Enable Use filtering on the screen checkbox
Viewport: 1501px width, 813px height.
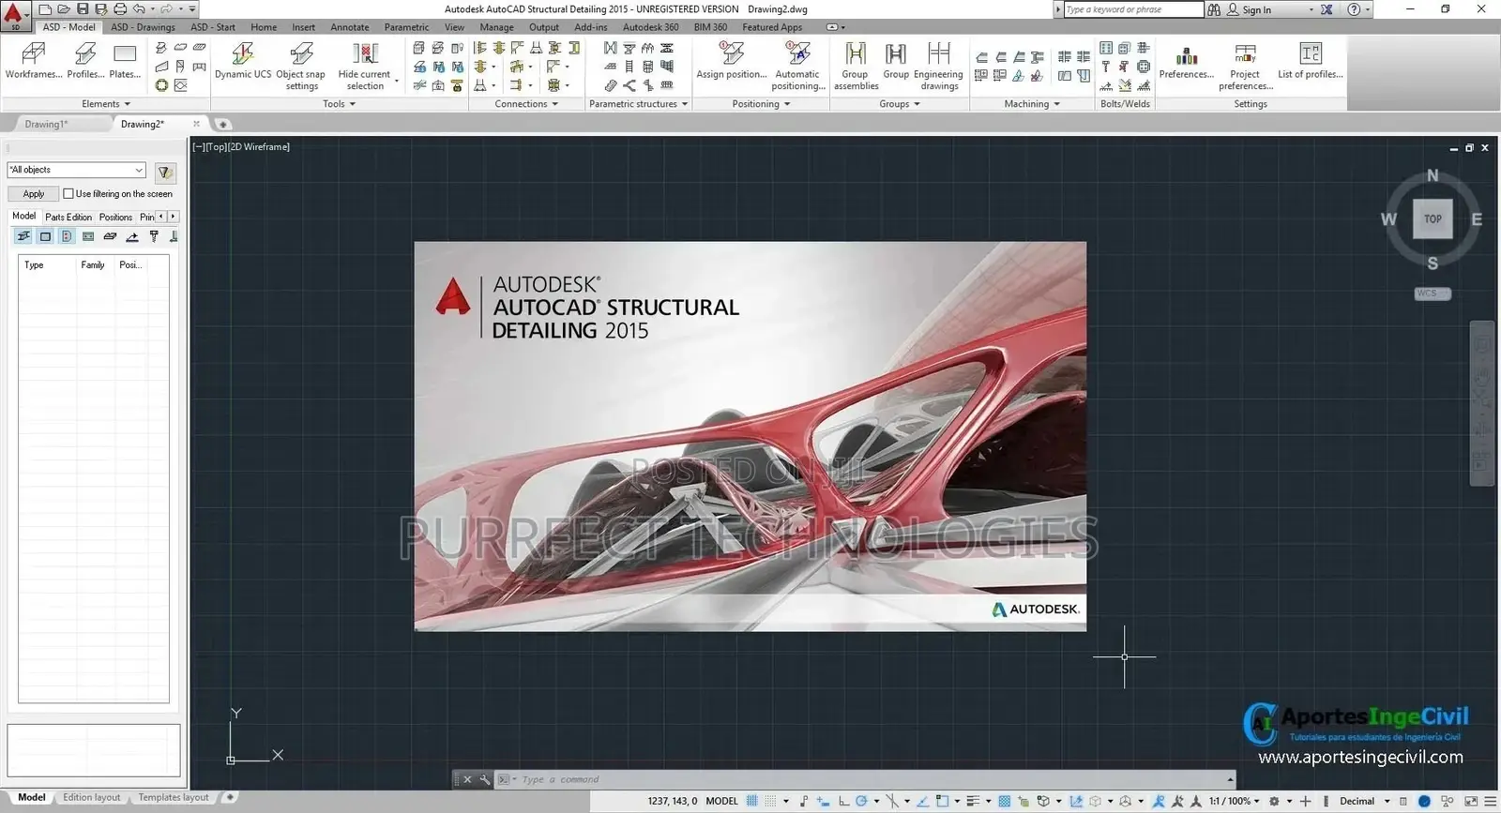click(x=68, y=194)
